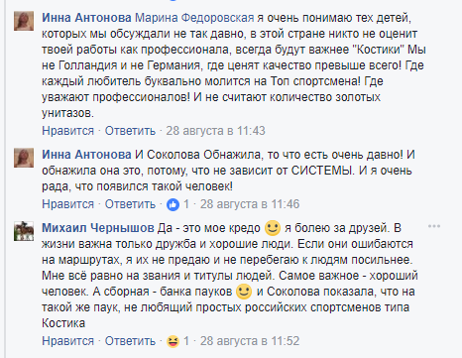
Task: Like the comment about Соколова Обнажила
Action: tap(67, 204)
